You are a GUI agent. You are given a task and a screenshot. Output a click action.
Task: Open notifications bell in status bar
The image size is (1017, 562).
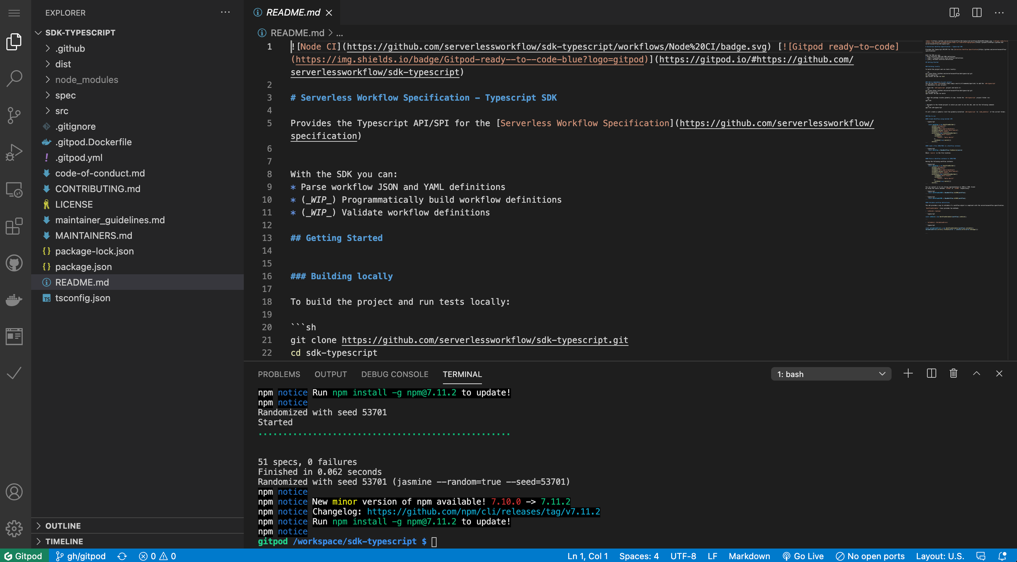coord(1002,556)
